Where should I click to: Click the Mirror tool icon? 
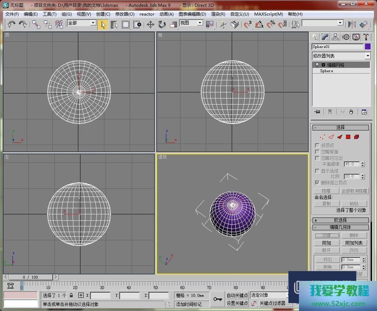(352, 24)
